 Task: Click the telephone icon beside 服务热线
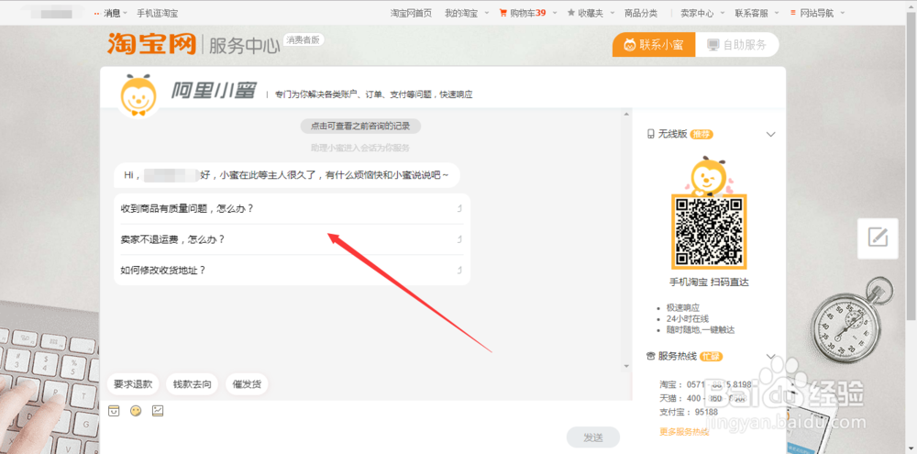pyautogui.click(x=651, y=356)
